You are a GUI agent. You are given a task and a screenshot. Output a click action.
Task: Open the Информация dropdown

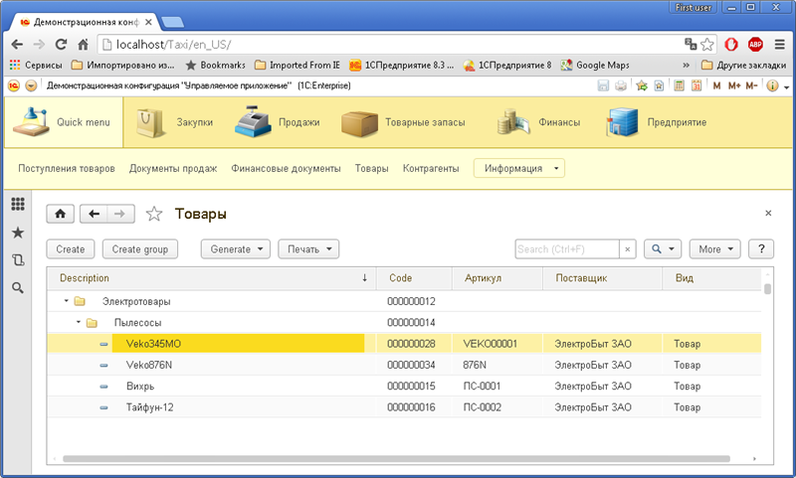pos(519,168)
